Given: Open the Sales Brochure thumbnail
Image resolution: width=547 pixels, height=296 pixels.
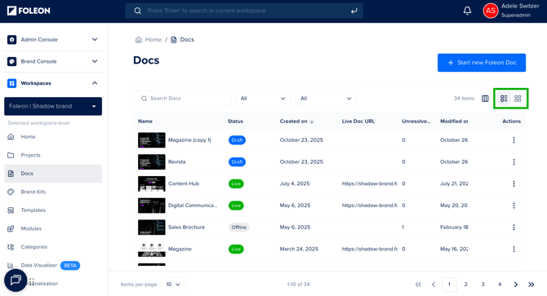Looking at the screenshot, I should click(x=151, y=228).
